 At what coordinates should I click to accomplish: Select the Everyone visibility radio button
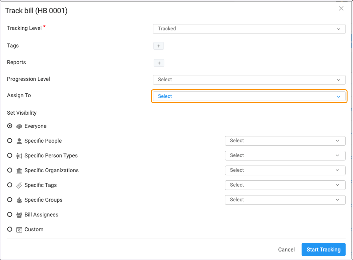[x=10, y=126]
